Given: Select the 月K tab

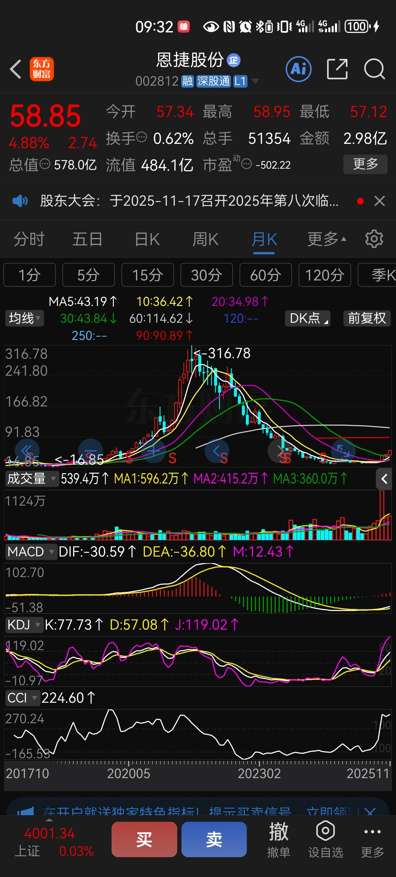Looking at the screenshot, I should (264, 239).
